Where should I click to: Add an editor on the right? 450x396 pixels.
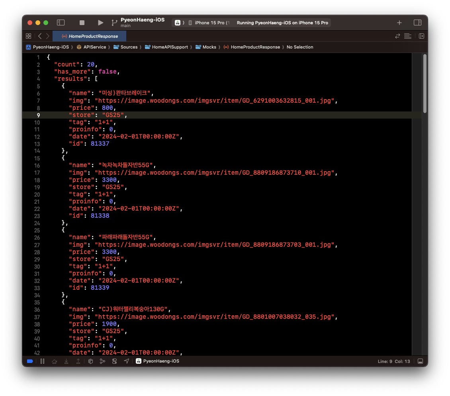(x=421, y=36)
